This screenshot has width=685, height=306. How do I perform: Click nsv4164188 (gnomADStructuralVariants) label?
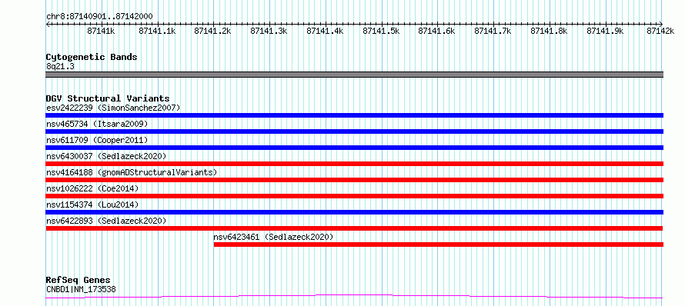[132, 172]
